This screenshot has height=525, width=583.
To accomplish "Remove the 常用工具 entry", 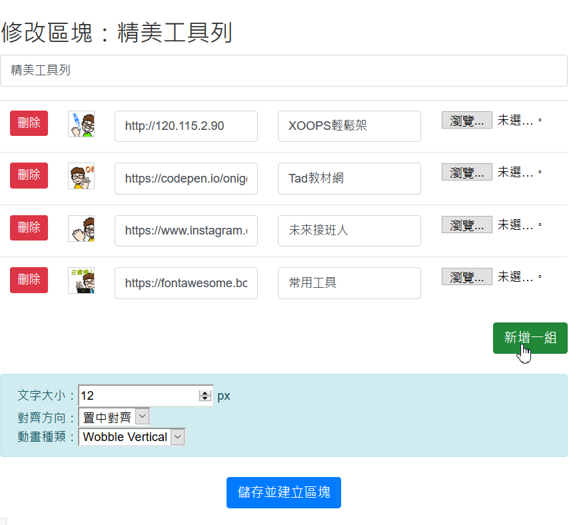I will click(x=29, y=280).
